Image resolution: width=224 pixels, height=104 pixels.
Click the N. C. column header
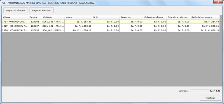click(106, 17)
